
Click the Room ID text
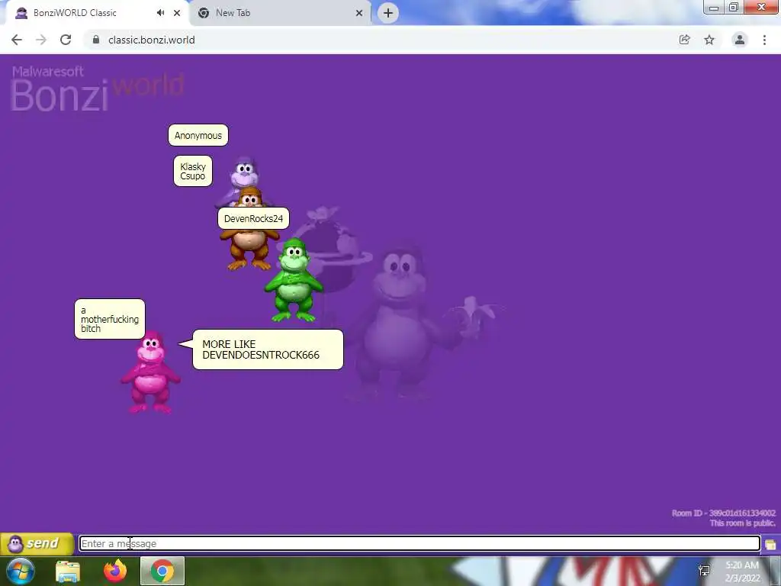click(723, 513)
